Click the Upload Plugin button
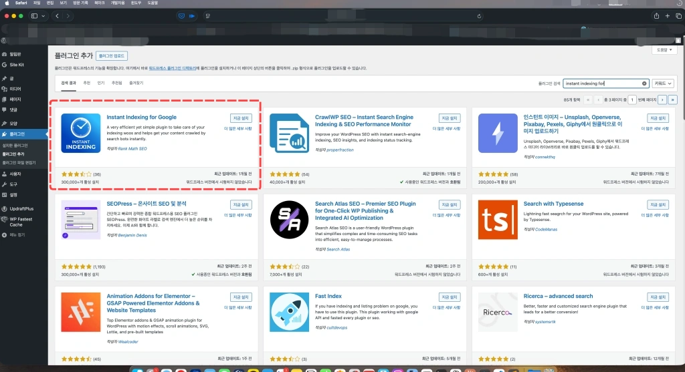This screenshot has height=372, width=685. click(x=112, y=56)
